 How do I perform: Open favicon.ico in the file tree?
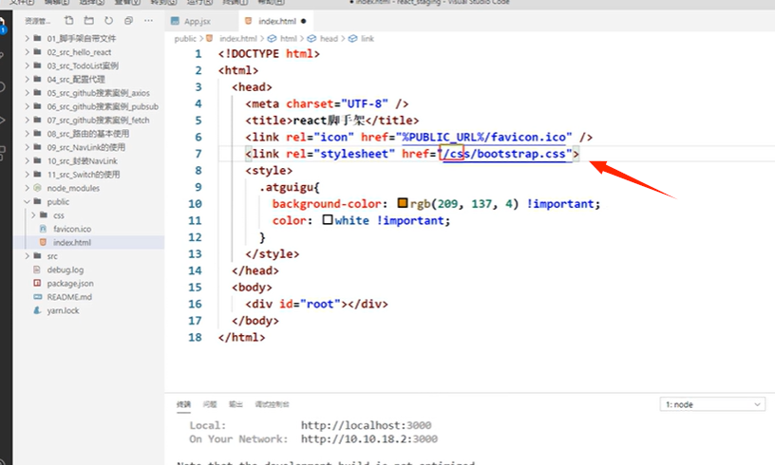(x=72, y=229)
